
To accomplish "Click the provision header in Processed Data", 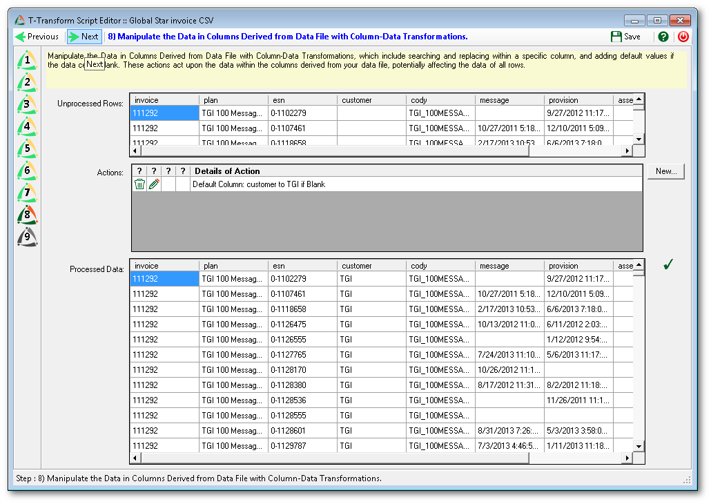I will [x=578, y=266].
